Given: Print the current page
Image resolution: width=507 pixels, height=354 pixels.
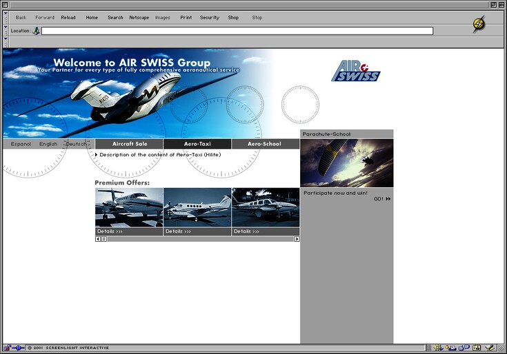Looking at the screenshot, I should 186,17.
